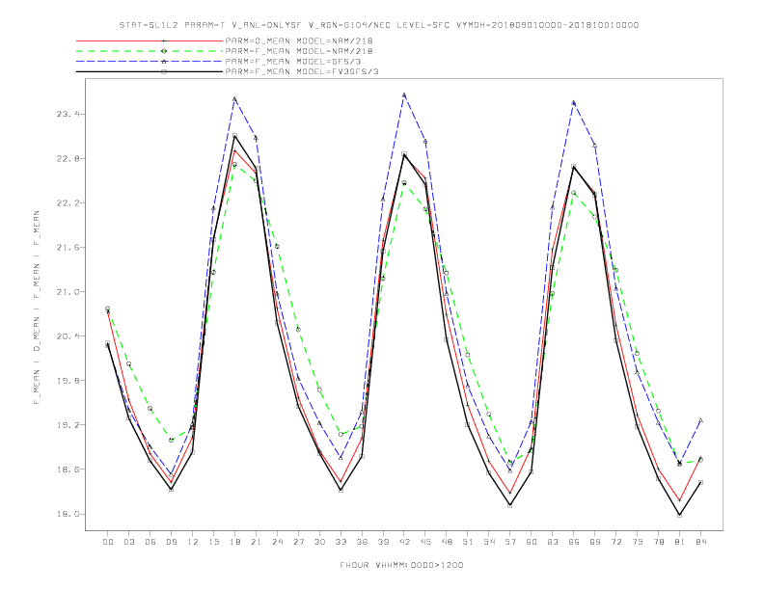Click the y-axis label 18.0

tap(68, 514)
